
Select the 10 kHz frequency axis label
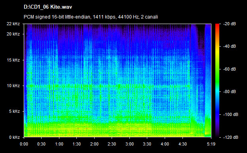13,86
